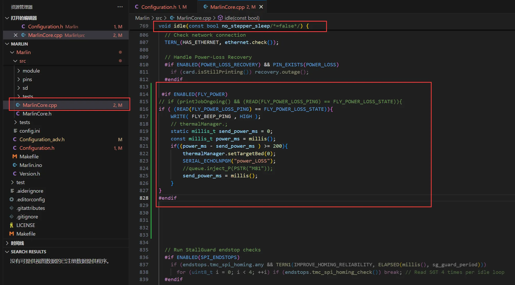
Task: Switch to the Configuration.h tab
Action: (159, 7)
